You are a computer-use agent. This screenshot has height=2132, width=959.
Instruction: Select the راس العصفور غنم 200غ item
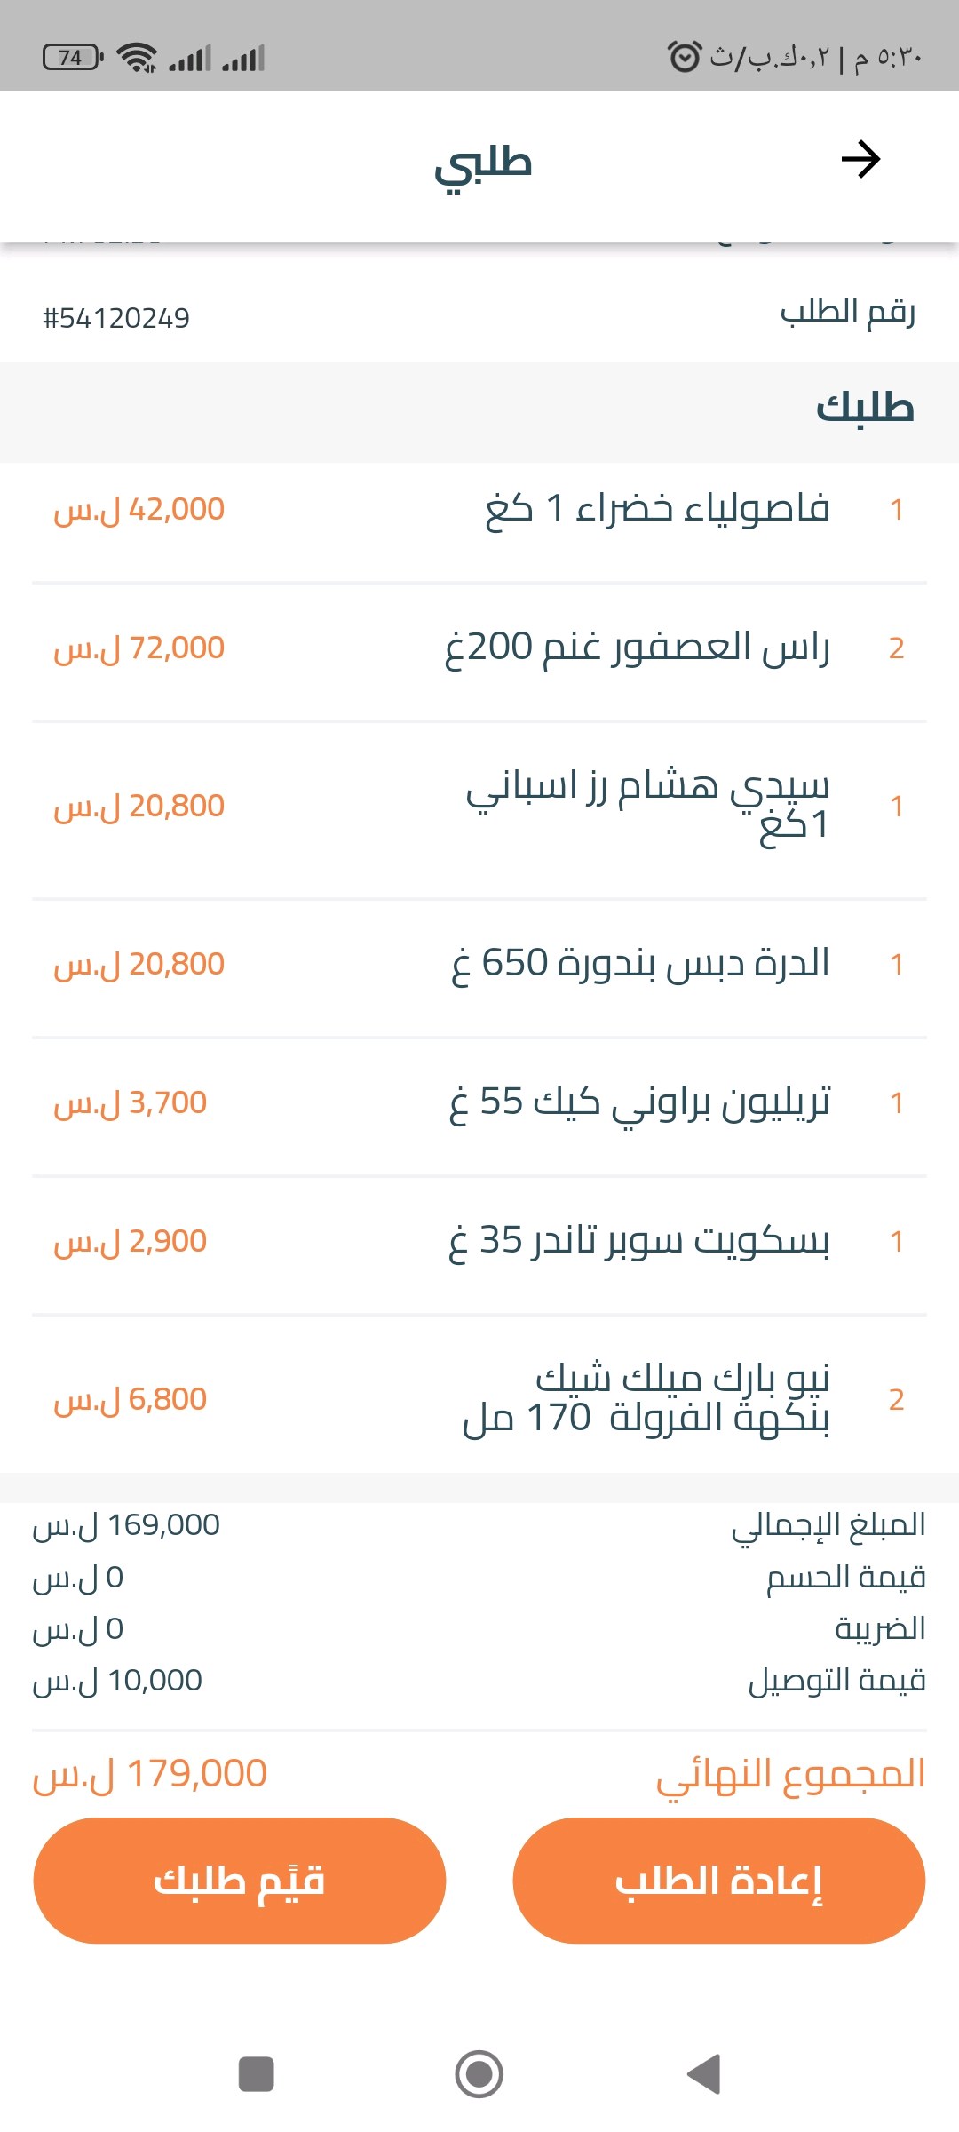(x=637, y=648)
